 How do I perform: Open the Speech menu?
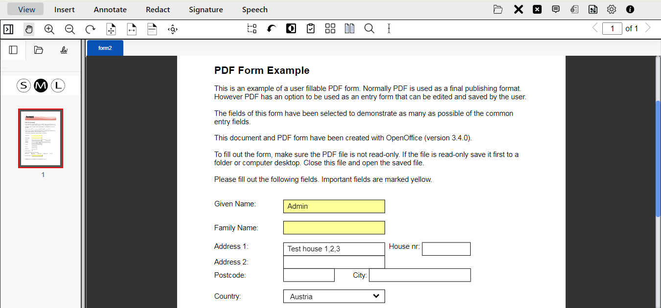tap(254, 9)
